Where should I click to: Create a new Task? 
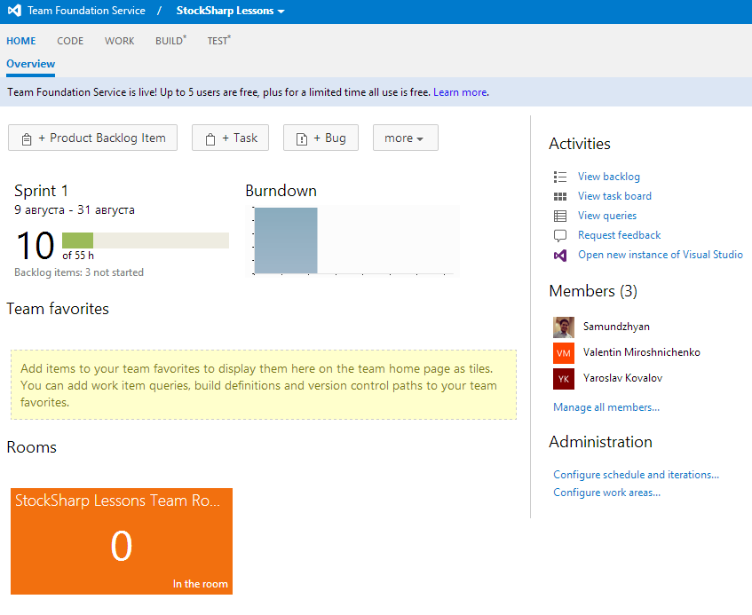tap(230, 138)
